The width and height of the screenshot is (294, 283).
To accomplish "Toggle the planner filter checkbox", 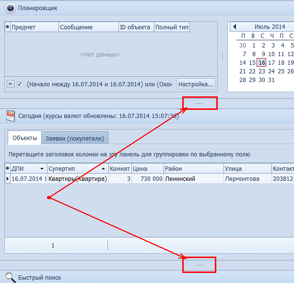I will point(20,84).
